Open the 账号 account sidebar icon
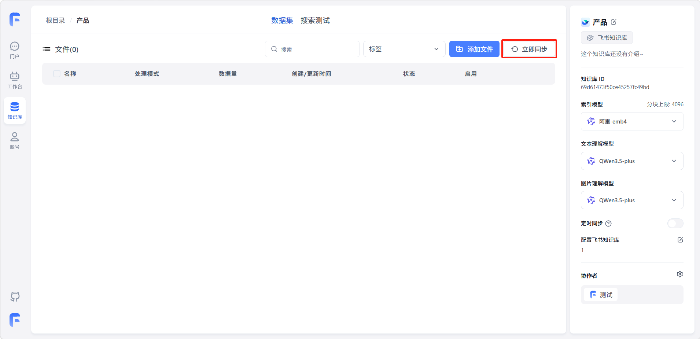The image size is (700, 339). (15, 140)
